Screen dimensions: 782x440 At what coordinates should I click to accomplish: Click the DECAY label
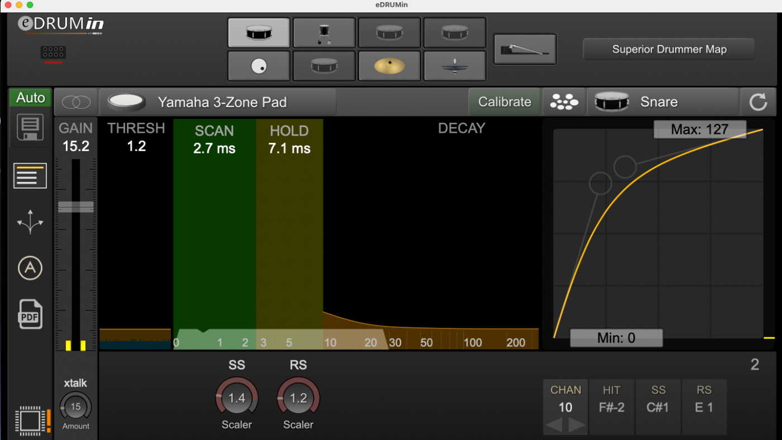[x=461, y=128]
